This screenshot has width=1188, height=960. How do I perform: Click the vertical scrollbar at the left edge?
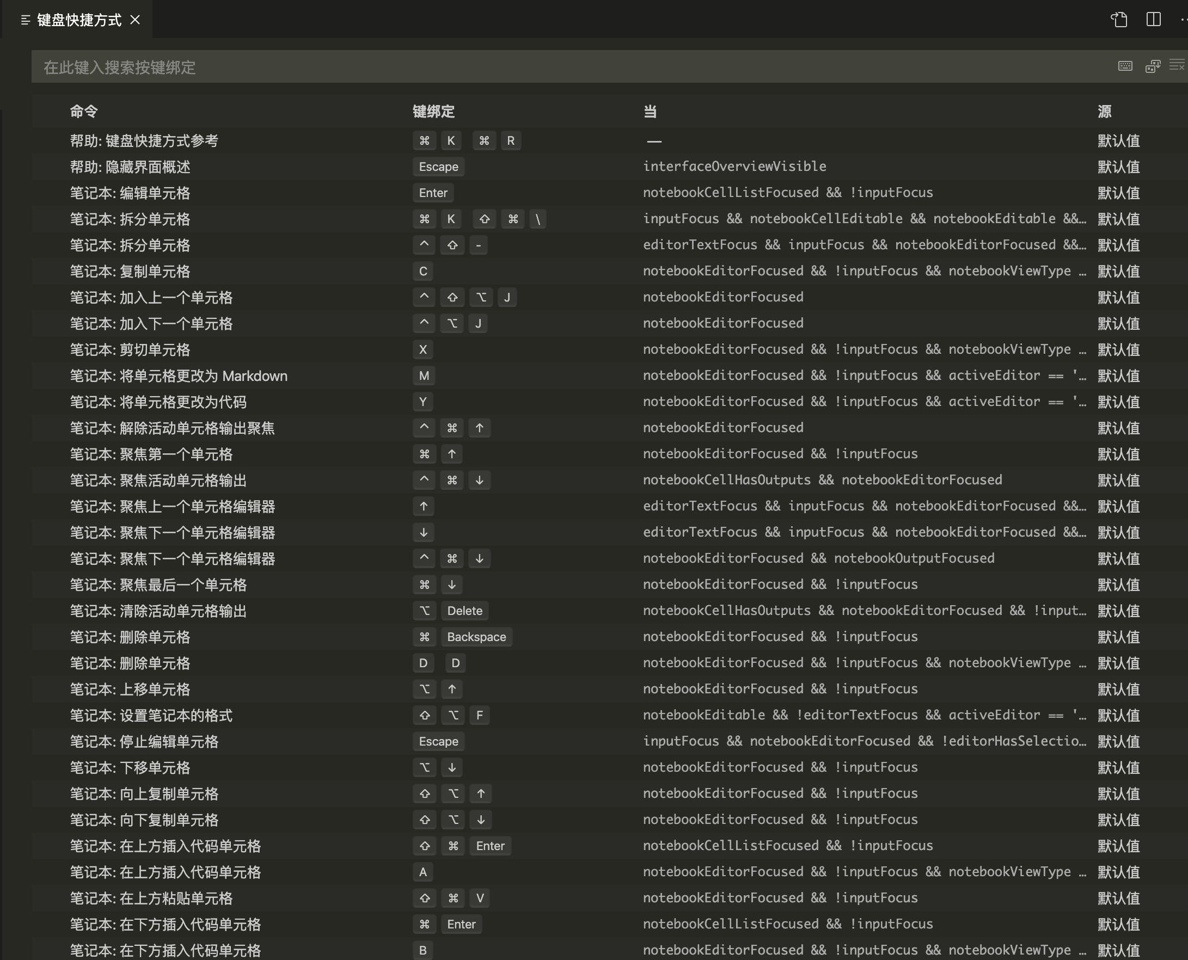[x=3, y=442]
